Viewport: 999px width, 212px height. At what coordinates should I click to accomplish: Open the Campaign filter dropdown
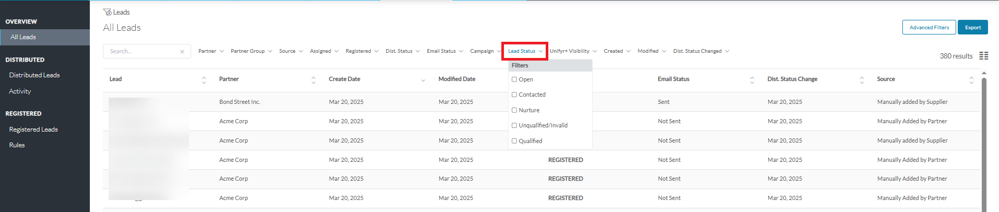click(x=486, y=51)
